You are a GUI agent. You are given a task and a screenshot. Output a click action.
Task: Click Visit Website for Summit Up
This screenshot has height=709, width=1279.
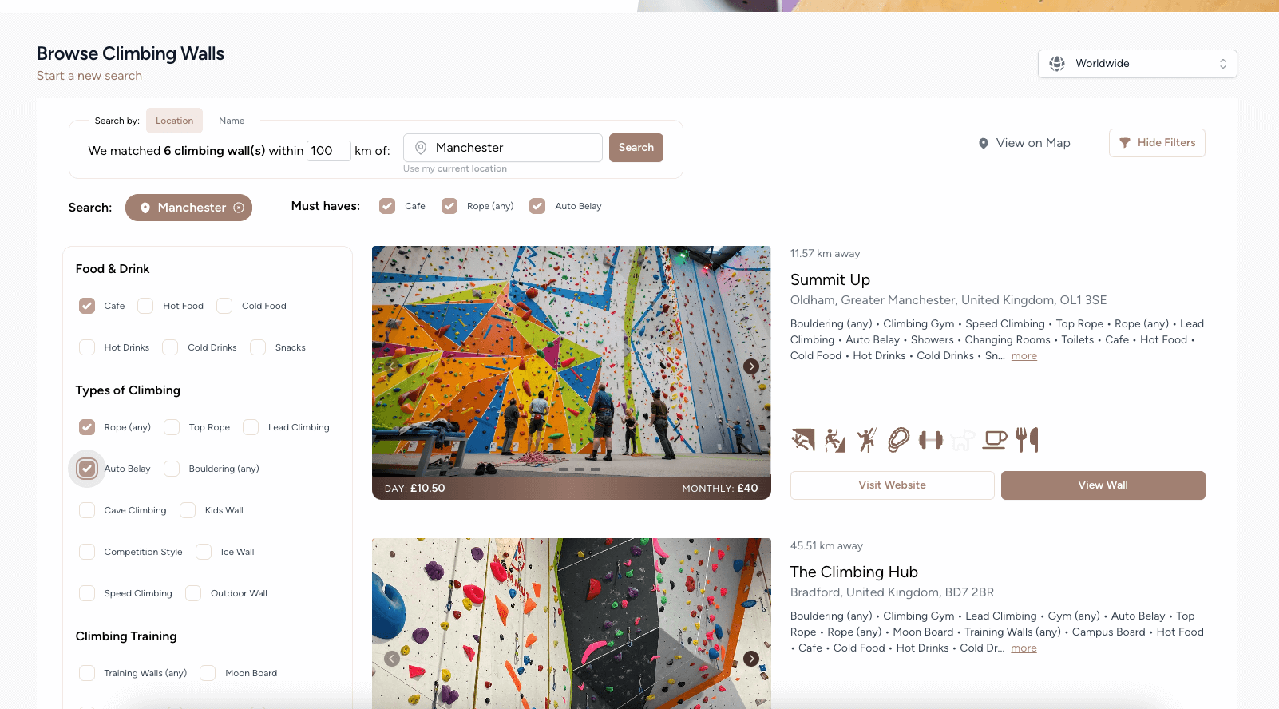tap(893, 485)
